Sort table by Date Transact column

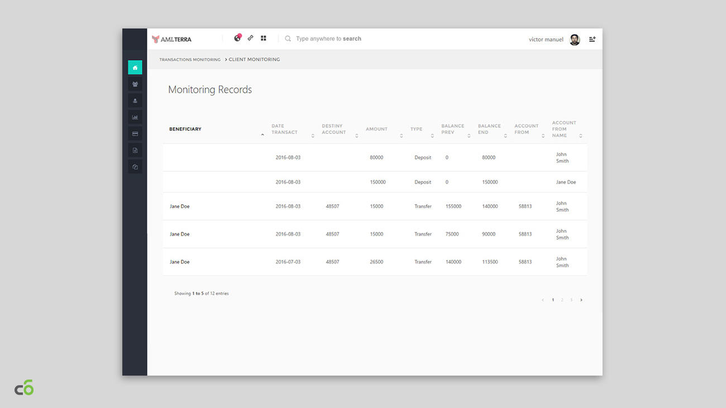[285, 129]
